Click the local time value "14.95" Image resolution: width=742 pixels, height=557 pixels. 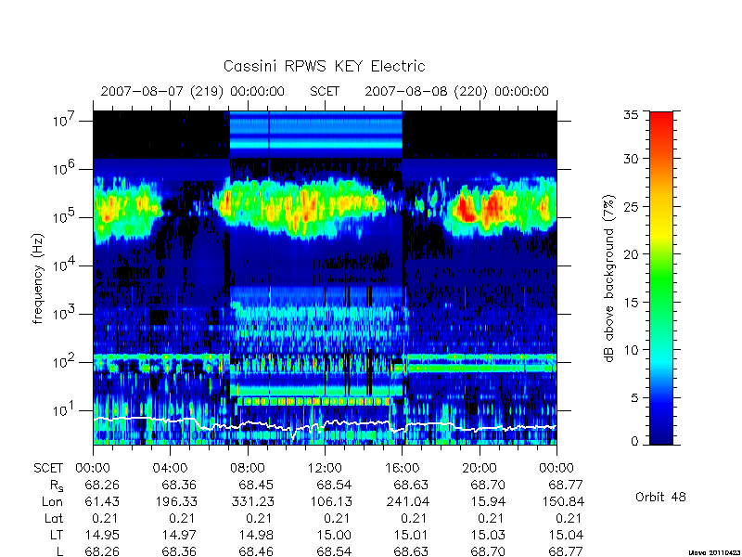click(102, 536)
